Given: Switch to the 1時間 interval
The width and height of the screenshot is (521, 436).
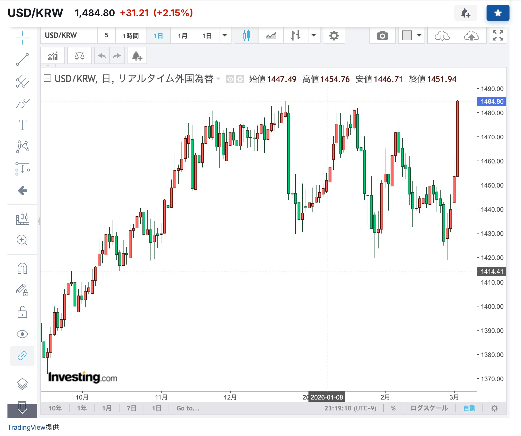Looking at the screenshot, I should coord(131,36).
